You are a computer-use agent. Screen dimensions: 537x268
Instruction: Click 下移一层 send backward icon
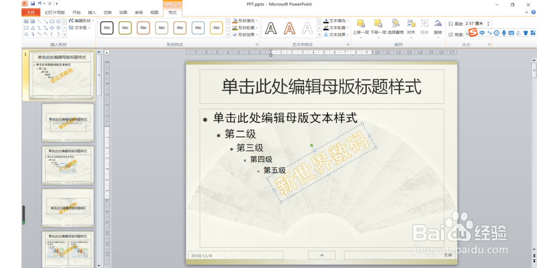pyautogui.click(x=378, y=23)
